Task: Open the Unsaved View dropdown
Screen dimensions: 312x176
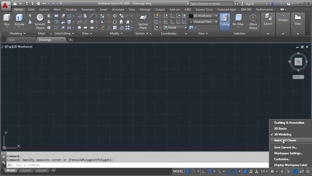Action: 203,22
